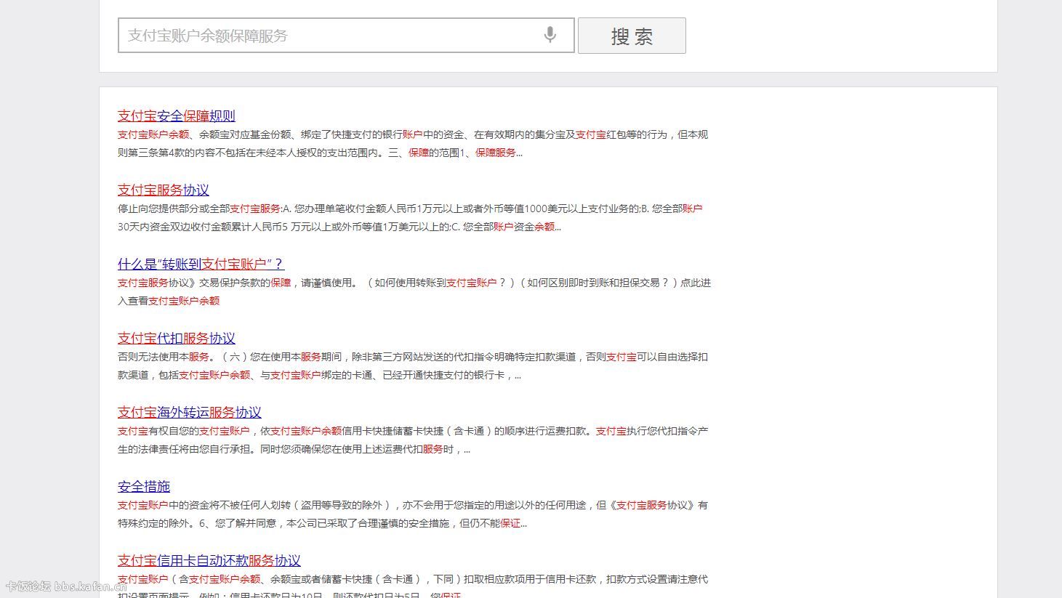This screenshot has height=598, width=1062.
Task: Click the snippet starting 支付宝账户余额、余额宝对应基金份额
Action: 413,144
